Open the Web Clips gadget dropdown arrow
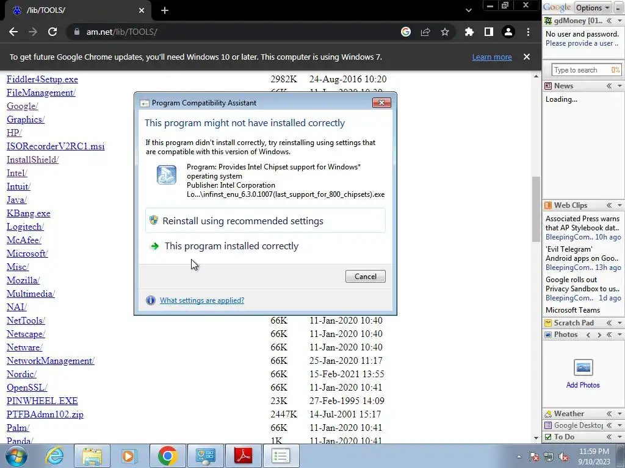625x468 pixels. [x=620, y=205]
